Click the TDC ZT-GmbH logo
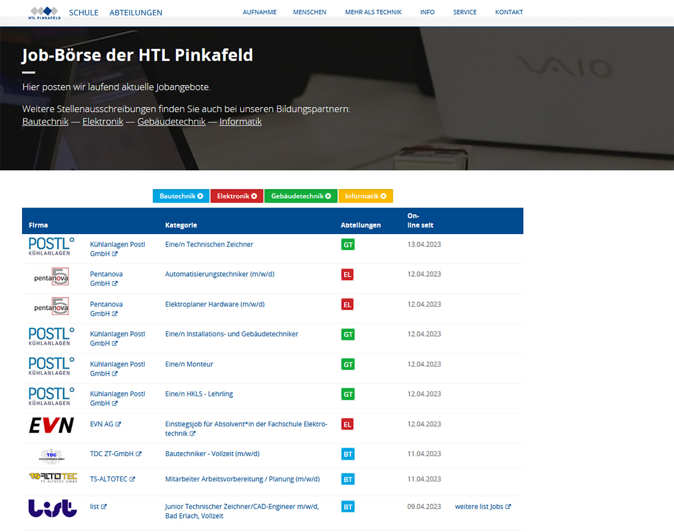The image size is (674, 532). pos(52,455)
